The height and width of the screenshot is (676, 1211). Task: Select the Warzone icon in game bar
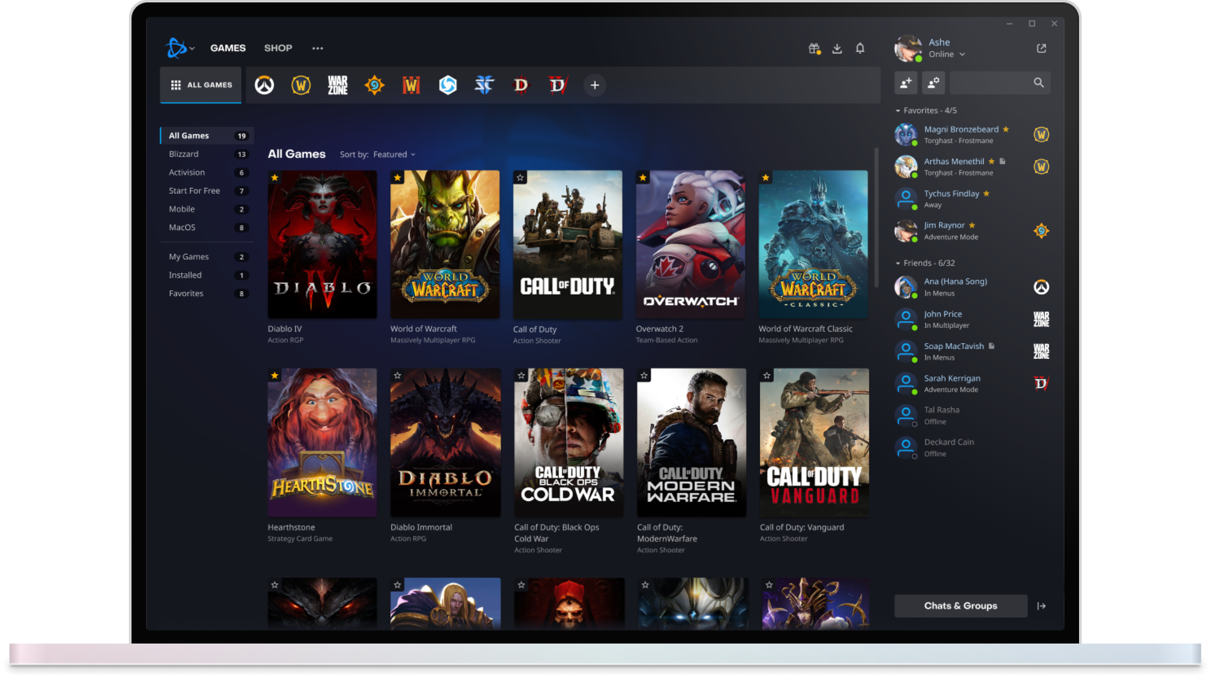[x=337, y=85]
